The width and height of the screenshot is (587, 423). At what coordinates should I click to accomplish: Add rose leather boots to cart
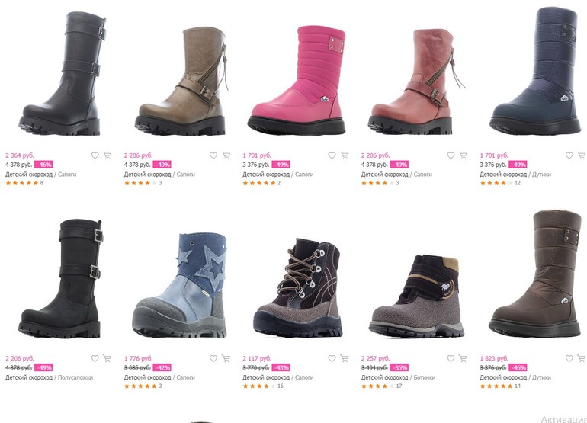click(x=463, y=155)
